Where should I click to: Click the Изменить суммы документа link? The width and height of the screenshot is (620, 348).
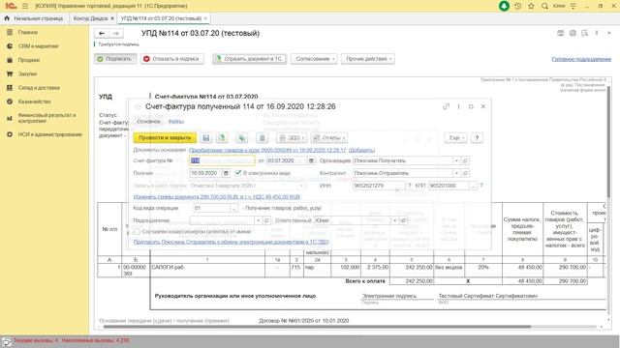click(x=217, y=196)
